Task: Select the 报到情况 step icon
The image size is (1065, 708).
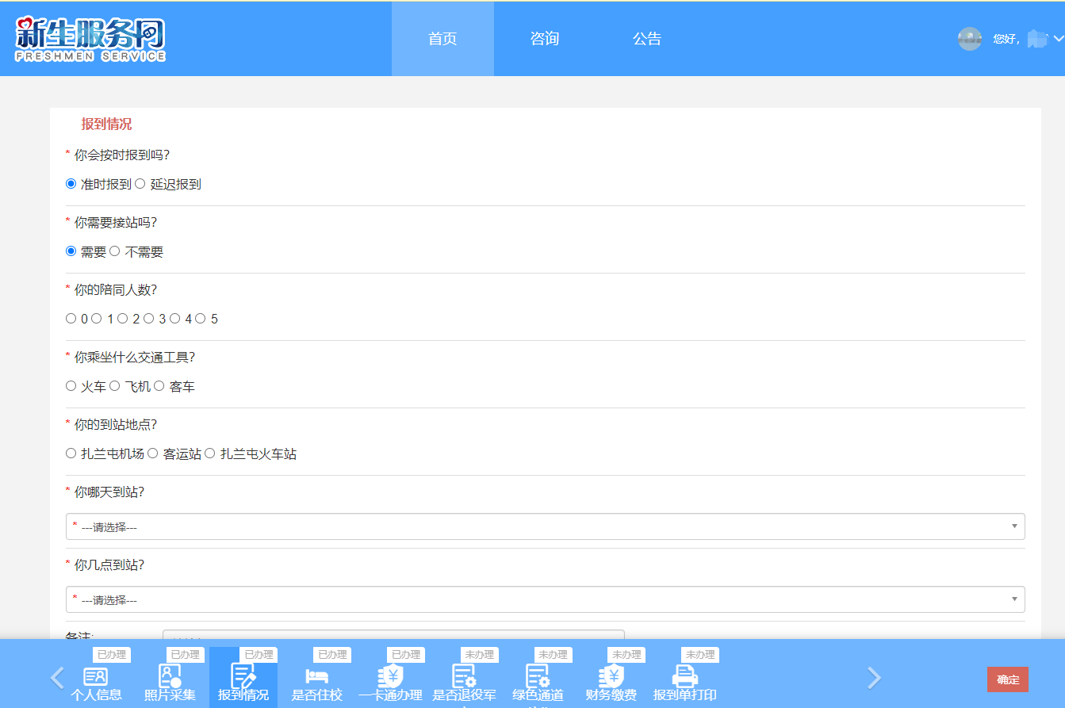Action: click(243, 676)
